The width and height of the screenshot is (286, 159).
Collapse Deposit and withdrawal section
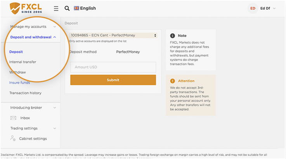[x=33, y=37]
